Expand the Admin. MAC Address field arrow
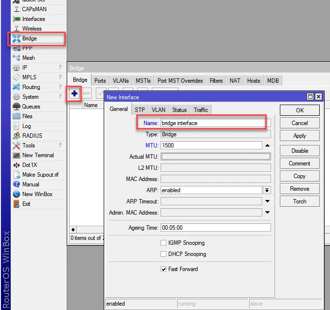The width and height of the screenshot is (330, 310). pos(267,213)
